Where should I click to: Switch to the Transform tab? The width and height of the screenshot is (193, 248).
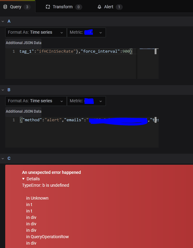click(x=63, y=6)
